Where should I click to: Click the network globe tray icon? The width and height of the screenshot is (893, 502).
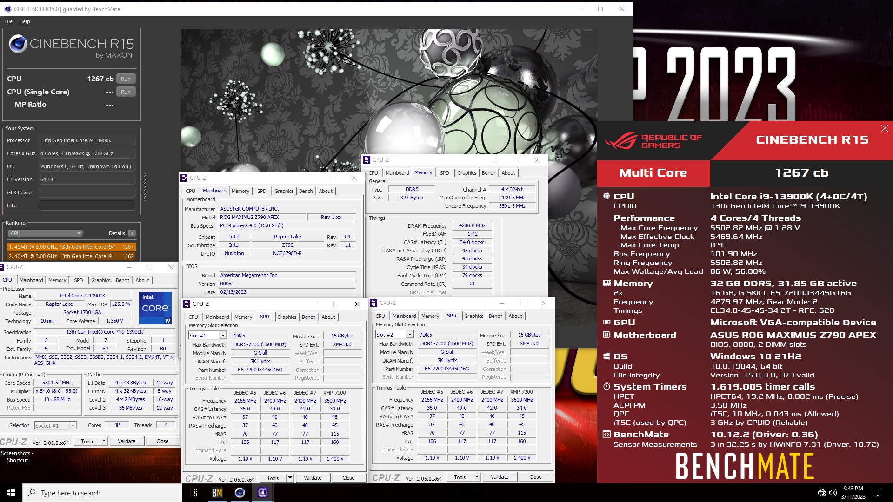822,493
